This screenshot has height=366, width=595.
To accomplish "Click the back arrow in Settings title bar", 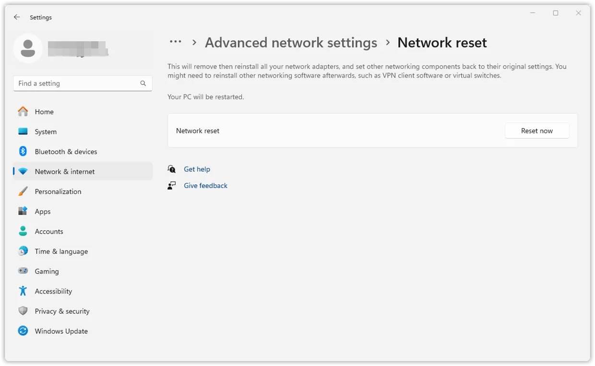I will (x=17, y=17).
